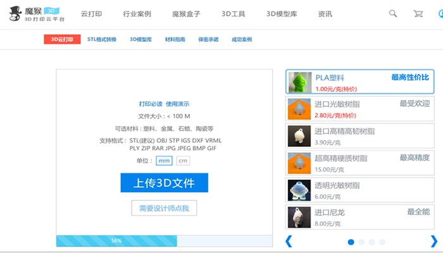This screenshot has width=443, height=253.
Task: Go to next materials with right arrow
Action: pyautogui.click(x=434, y=241)
